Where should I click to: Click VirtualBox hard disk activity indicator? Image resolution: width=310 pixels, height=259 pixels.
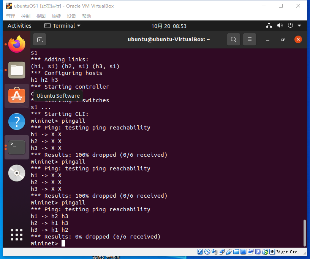[200, 252]
